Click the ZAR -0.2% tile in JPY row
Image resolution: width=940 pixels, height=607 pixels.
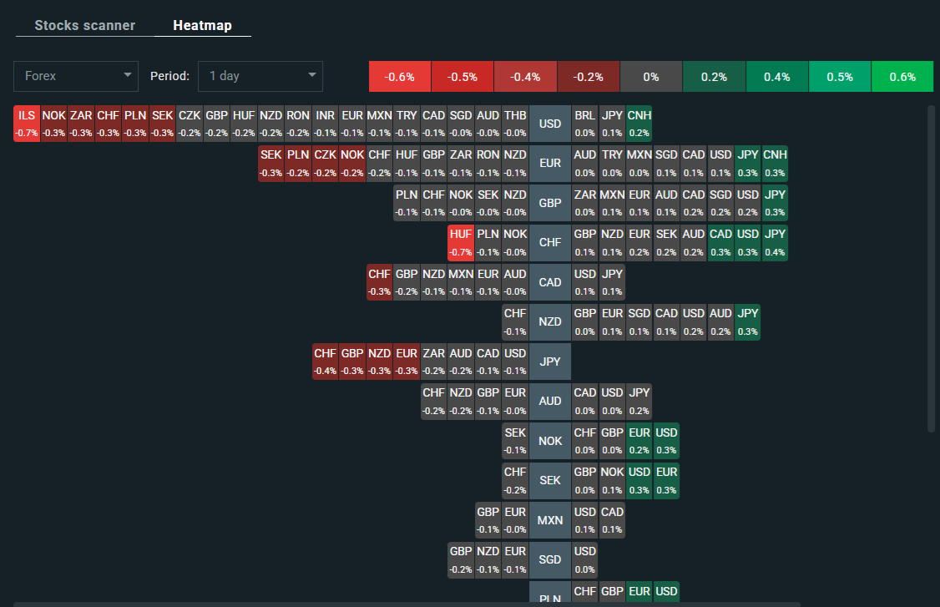coord(433,362)
